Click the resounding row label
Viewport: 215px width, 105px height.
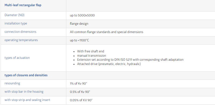pos(12,83)
